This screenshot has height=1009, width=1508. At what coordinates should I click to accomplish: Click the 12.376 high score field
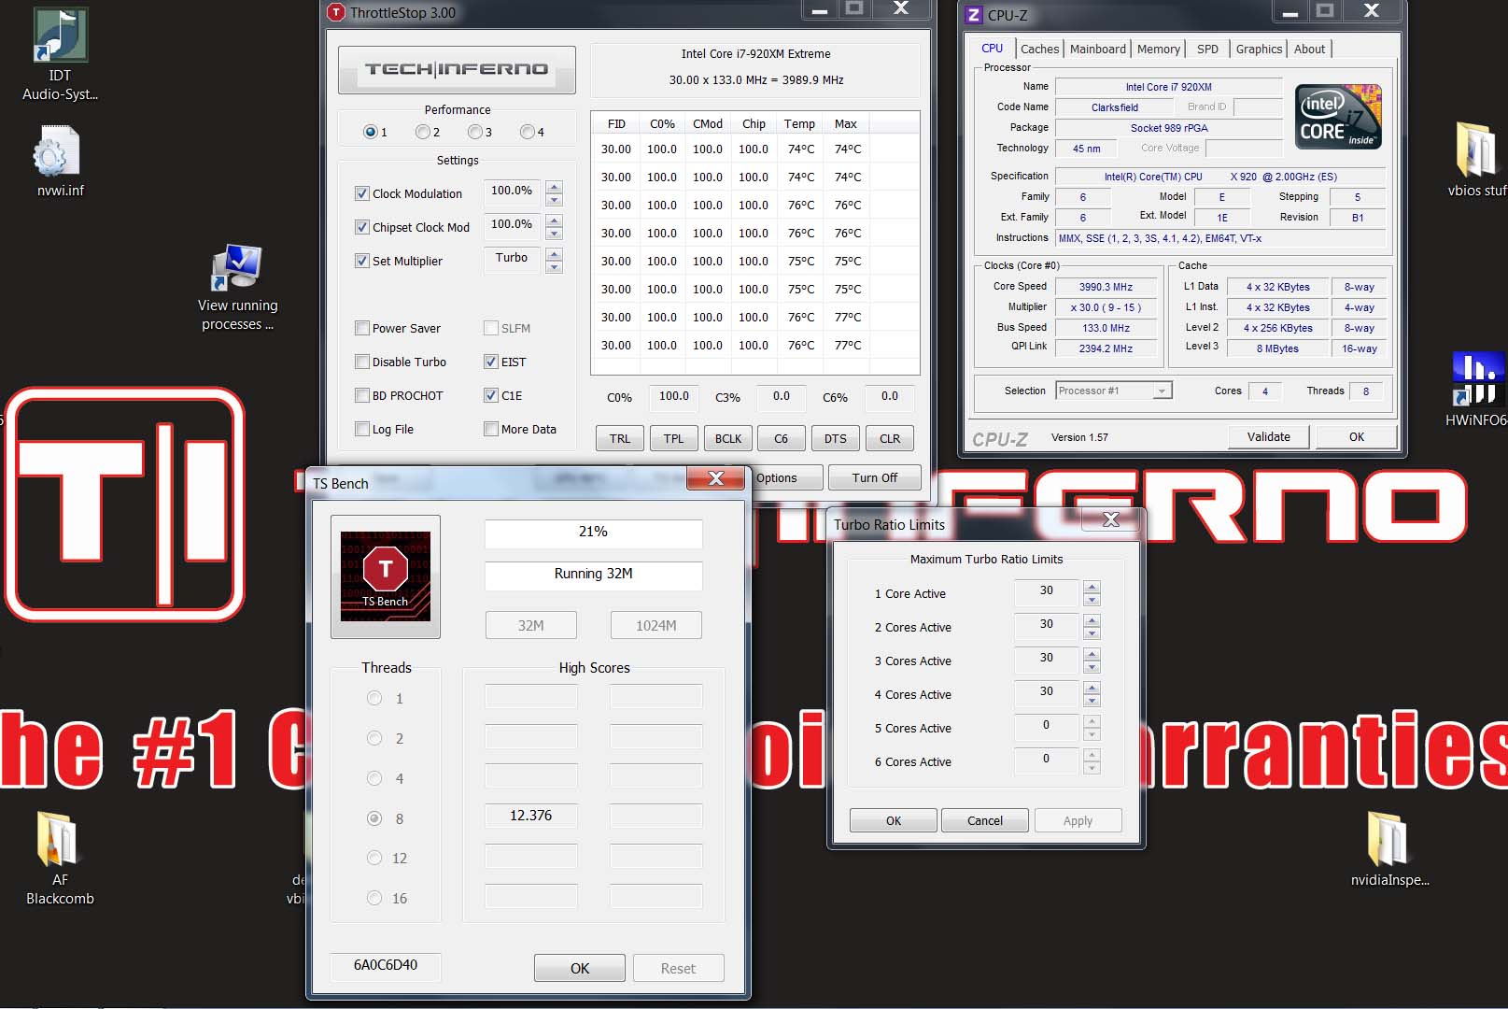tap(530, 816)
